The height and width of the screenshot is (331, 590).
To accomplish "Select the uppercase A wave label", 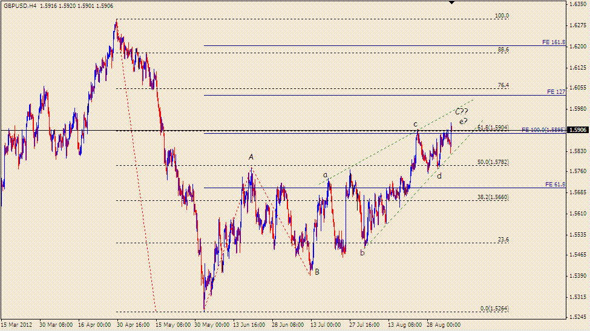I will pyautogui.click(x=251, y=157).
